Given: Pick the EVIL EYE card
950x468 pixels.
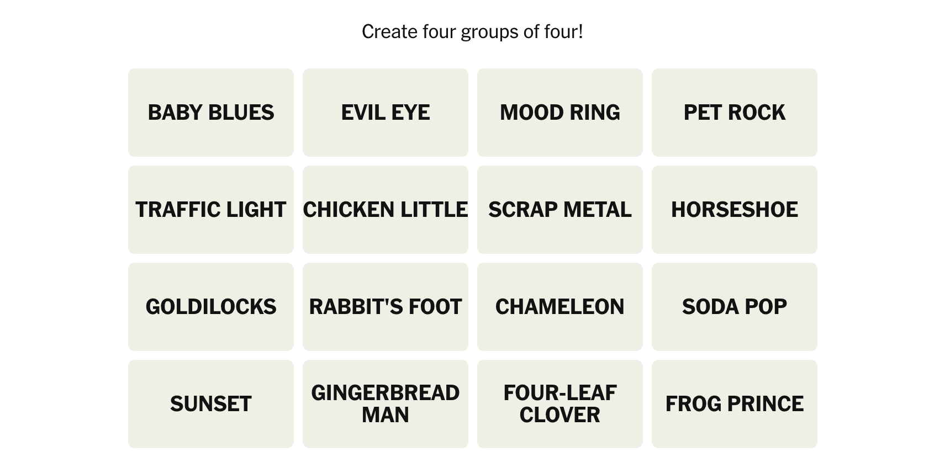Looking at the screenshot, I should coord(386,113).
